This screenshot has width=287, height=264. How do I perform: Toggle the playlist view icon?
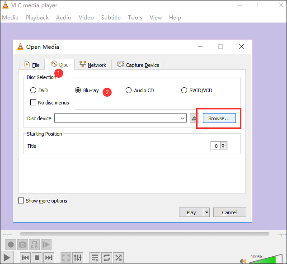pyautogui.click(x=95, y=258)
